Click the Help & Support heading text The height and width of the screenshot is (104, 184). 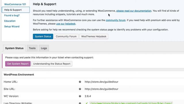tap(45, 4)
